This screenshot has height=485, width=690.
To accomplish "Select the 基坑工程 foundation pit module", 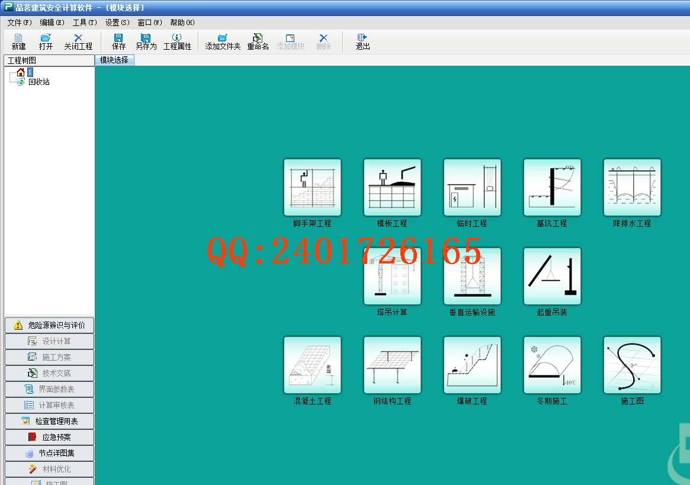I will point(552,188).
